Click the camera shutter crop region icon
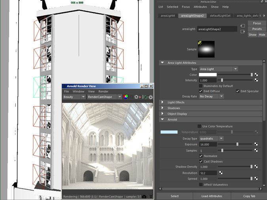Viewport: 267px width, 200px height. pos(136,97)
